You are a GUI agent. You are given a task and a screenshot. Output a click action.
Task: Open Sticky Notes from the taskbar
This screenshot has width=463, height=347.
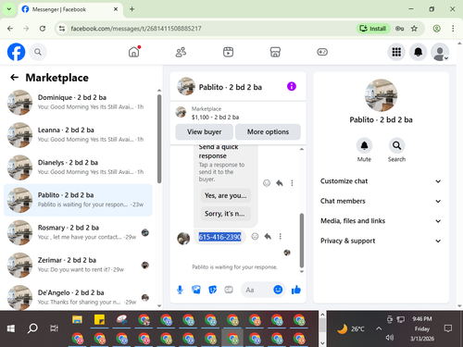[x=99, y=319]
